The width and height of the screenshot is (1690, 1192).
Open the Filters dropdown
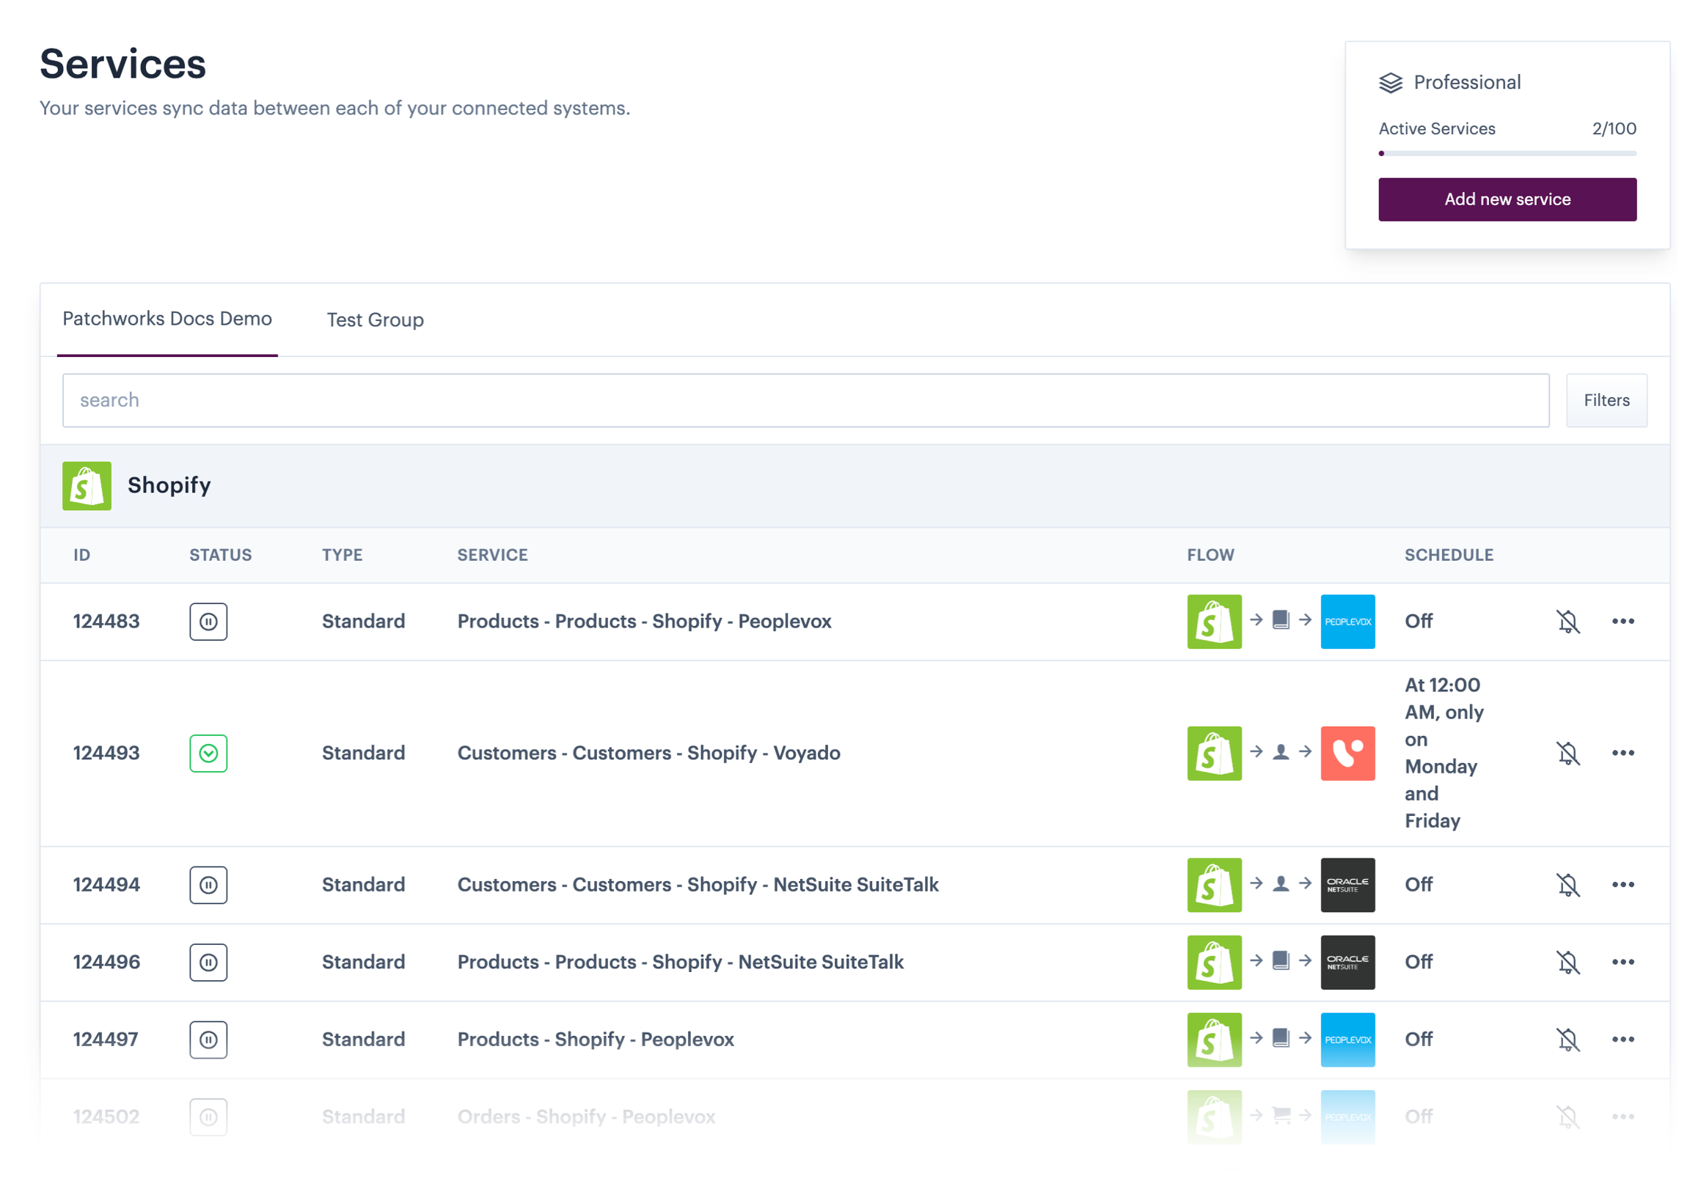tap(1606, 400)
